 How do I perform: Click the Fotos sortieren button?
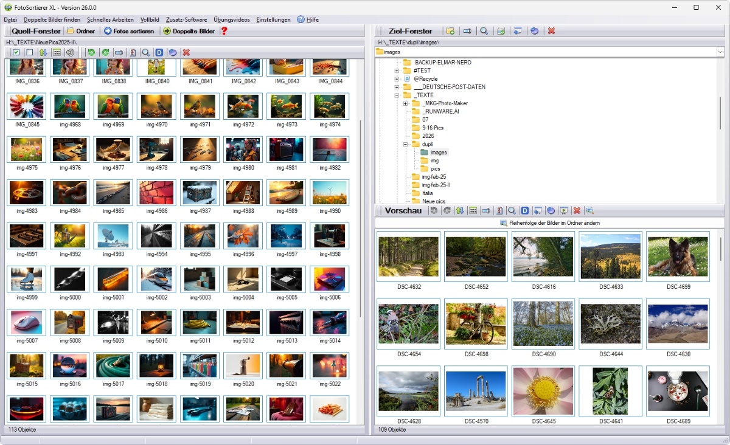(x=128, y=31)
